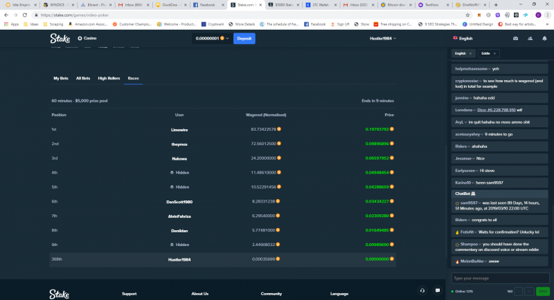The image size is (554, 300).
Task: Open the friends icon in header
Action: [x=530, y=39]
